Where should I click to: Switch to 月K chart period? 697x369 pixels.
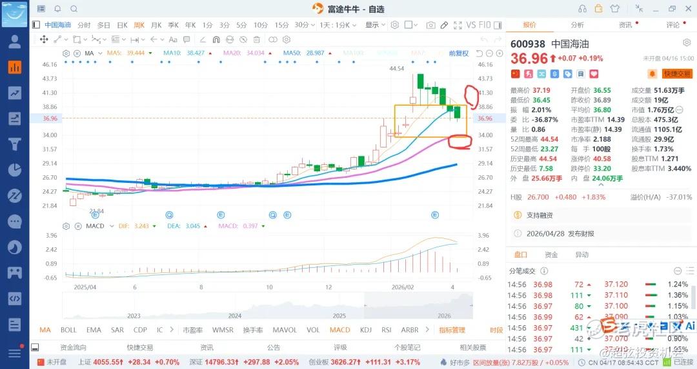coord(156,25)
